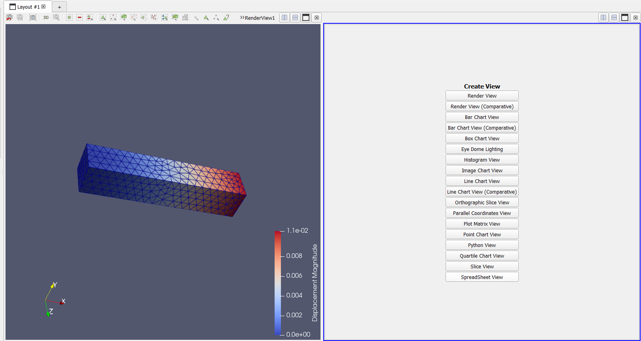The width and height of the screenshot is (641, 341).
Task: Enable subtract-from-selection modifier (red minus)
Action: (80, 17)
